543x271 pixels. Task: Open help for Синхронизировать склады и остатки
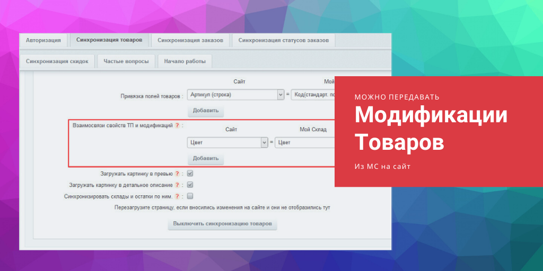pos(178,196)
